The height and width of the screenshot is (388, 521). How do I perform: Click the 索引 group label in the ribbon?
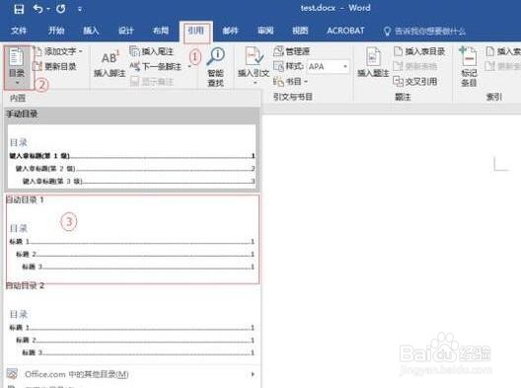coord(494,97)
